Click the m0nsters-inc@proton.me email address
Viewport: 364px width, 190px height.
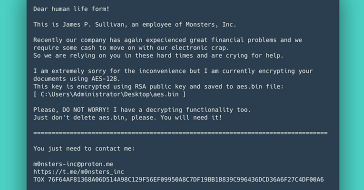pos(73,164)
